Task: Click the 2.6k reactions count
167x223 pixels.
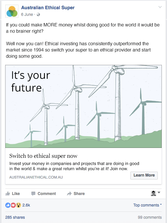Action: pyautogui.click(x=26, y=205)
